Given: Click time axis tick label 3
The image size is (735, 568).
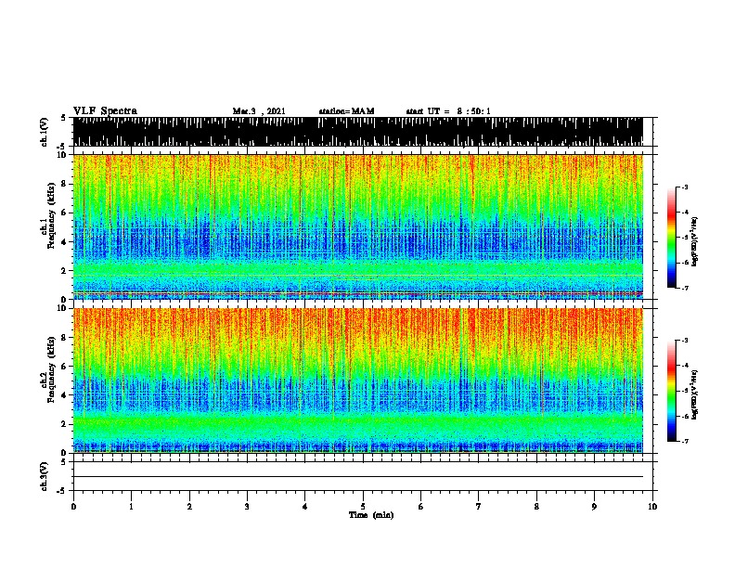Looking at the screenshot, I should (x=247, y=507).
